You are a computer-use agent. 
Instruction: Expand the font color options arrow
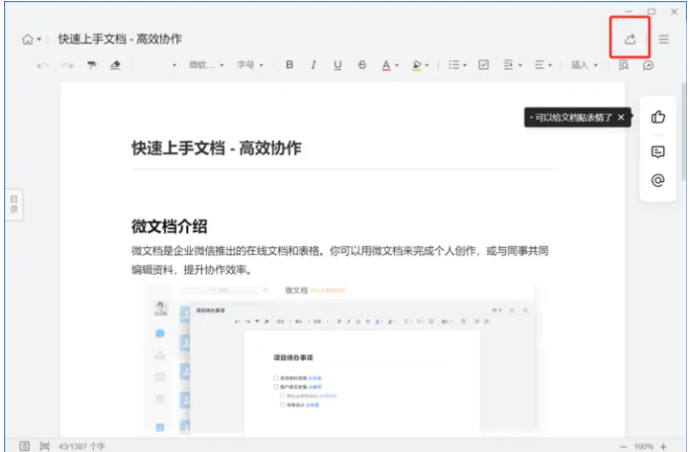coord(397,65)
